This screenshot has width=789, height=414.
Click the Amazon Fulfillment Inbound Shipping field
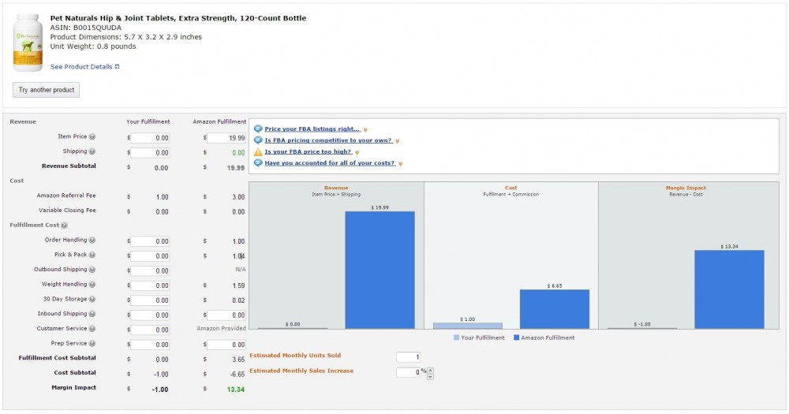click(226, 315)
